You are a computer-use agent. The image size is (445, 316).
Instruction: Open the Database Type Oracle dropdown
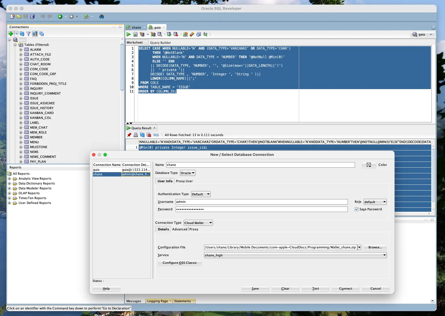click(188, 173)
